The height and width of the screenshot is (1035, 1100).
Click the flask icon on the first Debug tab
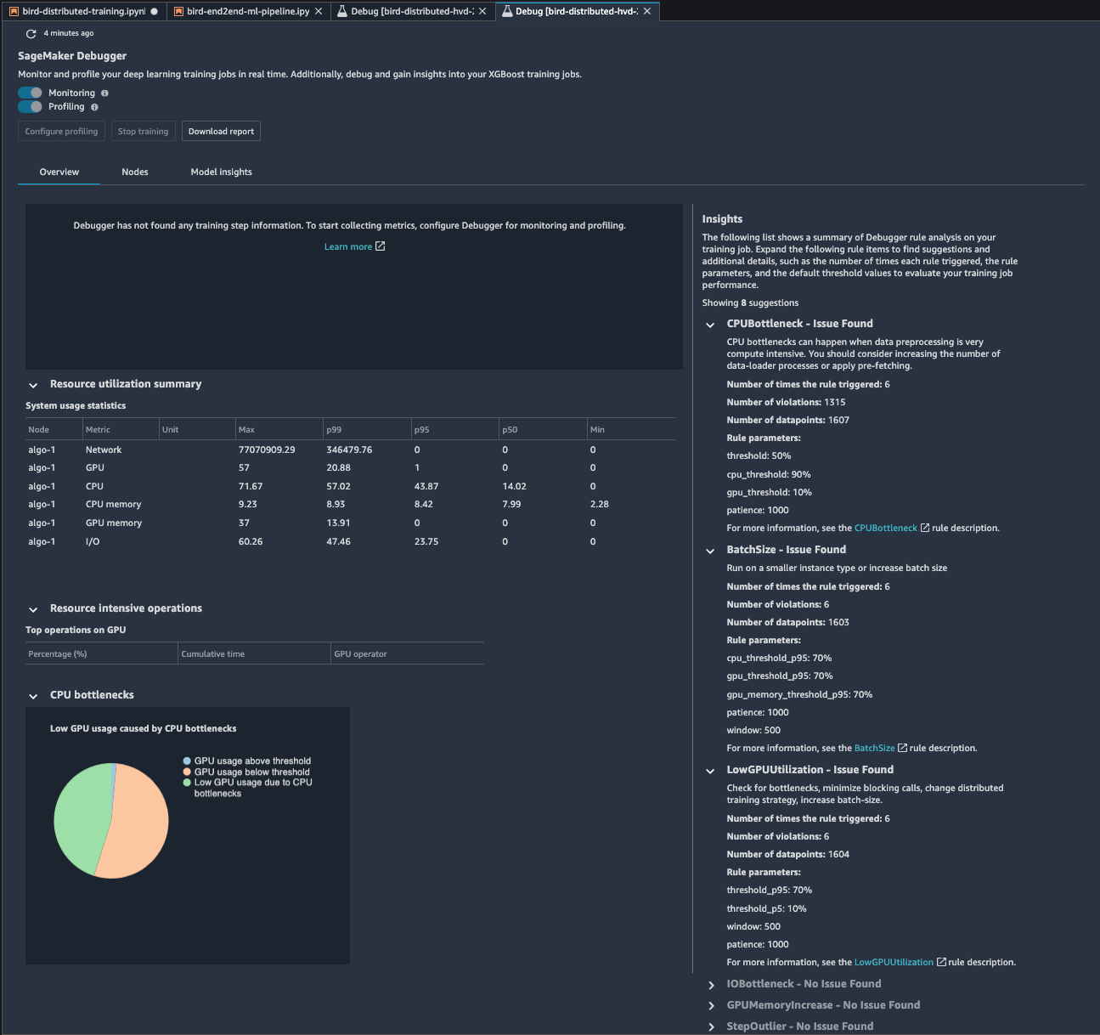[x=342, y=11]
